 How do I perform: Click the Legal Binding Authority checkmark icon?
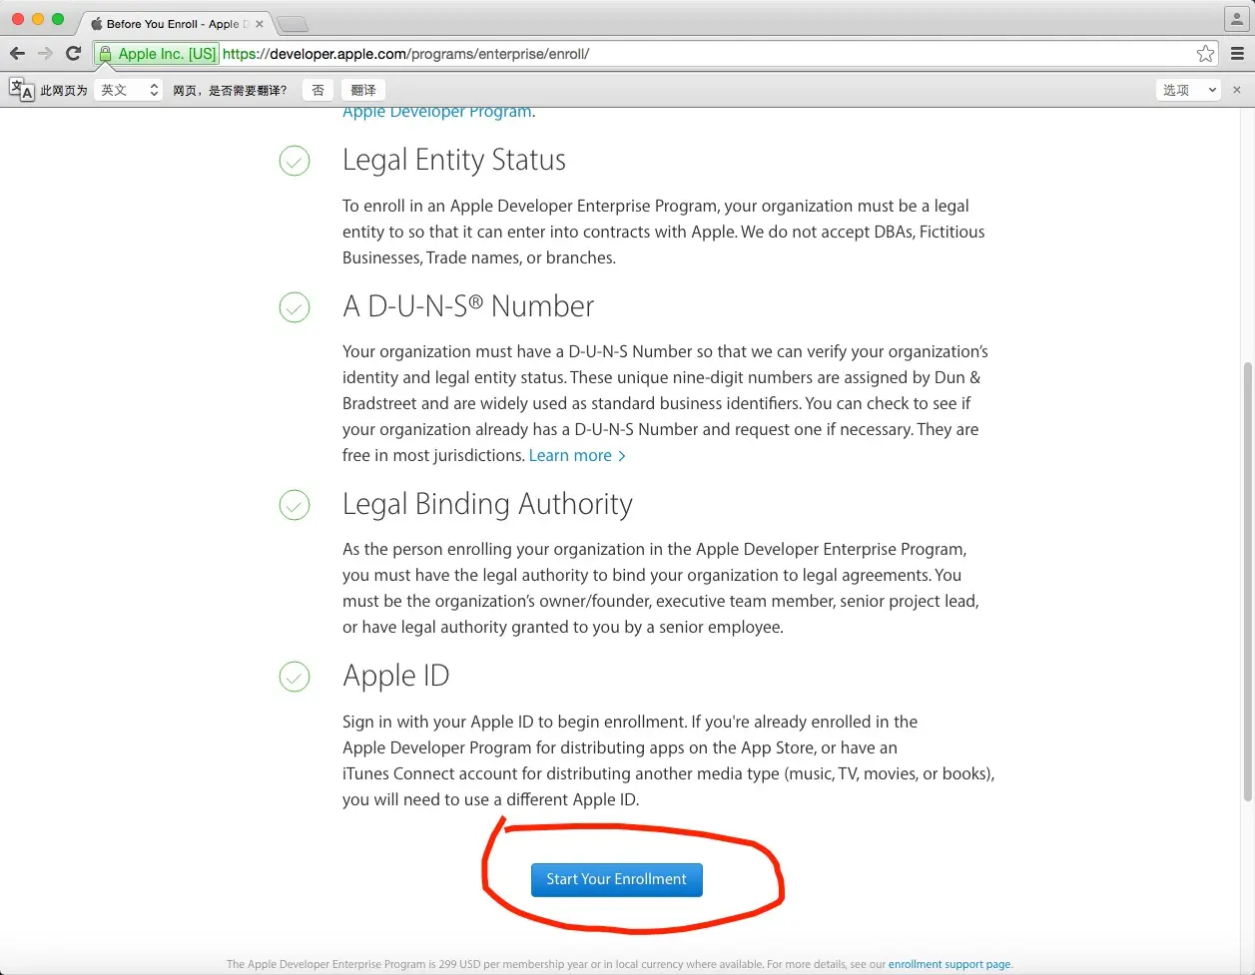point(295,505)
